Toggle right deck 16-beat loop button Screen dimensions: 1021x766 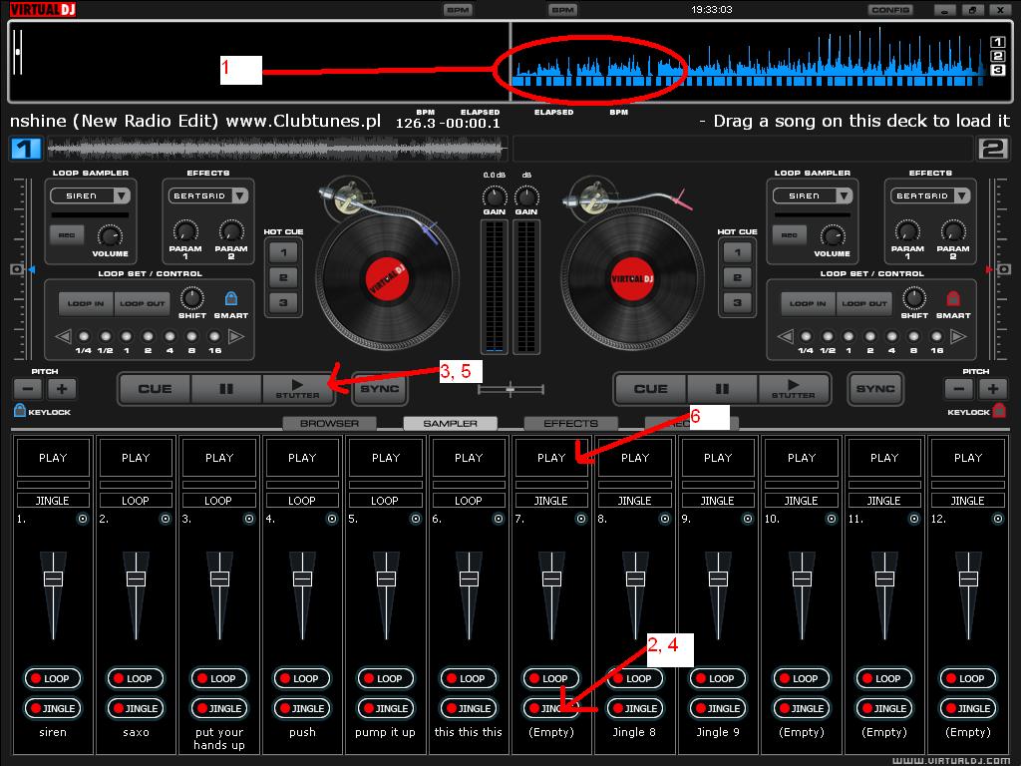936,337
